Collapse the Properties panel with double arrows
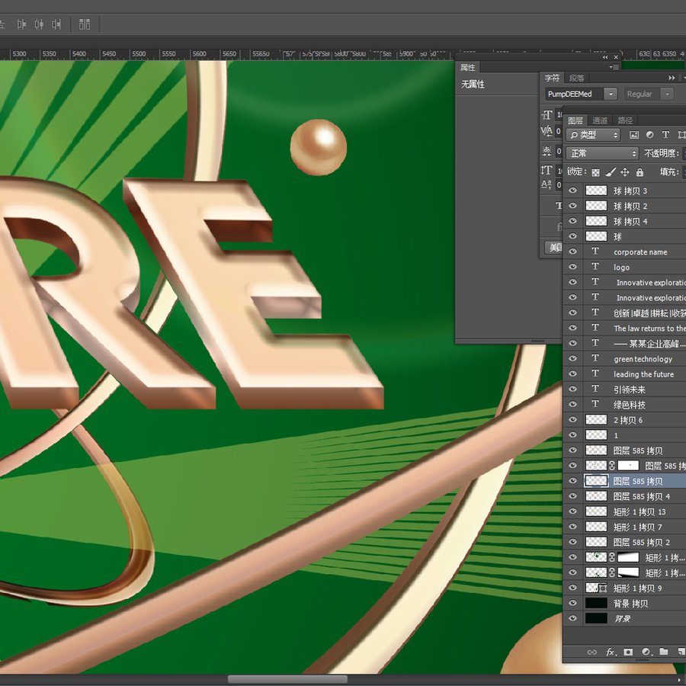686x686 pixels. (605, 57)
